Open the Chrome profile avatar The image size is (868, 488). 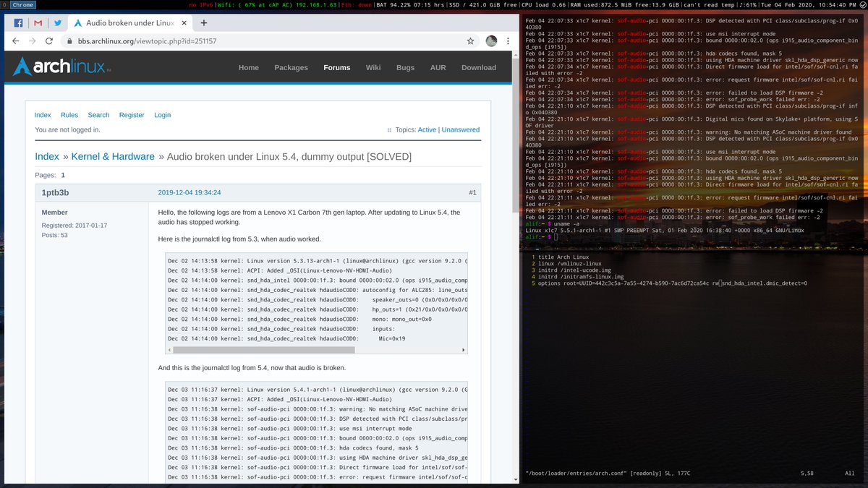pos(492,41)
